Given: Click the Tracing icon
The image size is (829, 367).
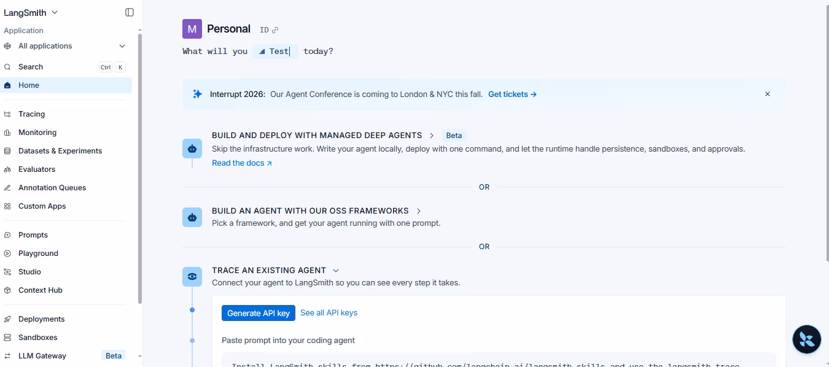Looking at the screenshot, I should 7,114.
